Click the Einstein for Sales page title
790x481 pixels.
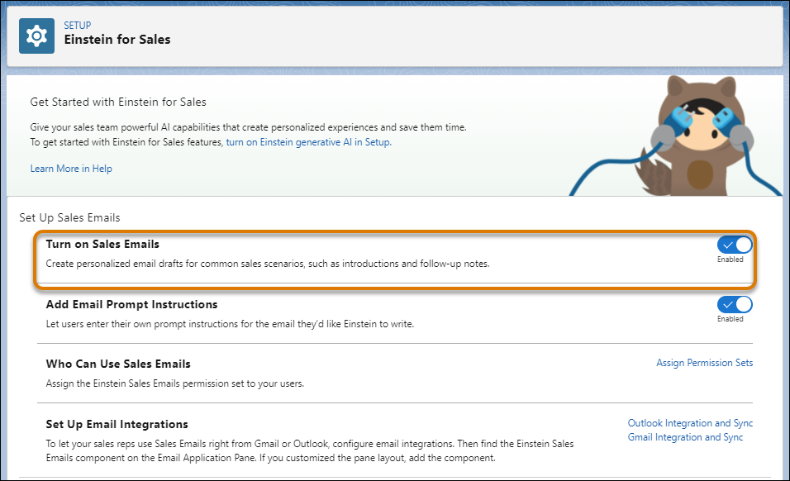(x=117, y=40)
